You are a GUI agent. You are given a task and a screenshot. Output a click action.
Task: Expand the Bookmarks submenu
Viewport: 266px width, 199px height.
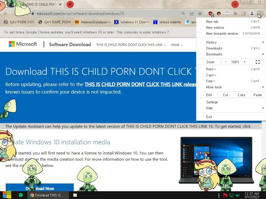coord(231,54)
